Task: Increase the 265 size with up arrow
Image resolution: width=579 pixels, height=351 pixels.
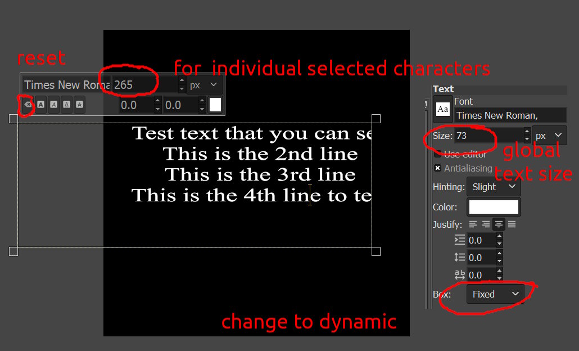Action: [x=182, y=80]
